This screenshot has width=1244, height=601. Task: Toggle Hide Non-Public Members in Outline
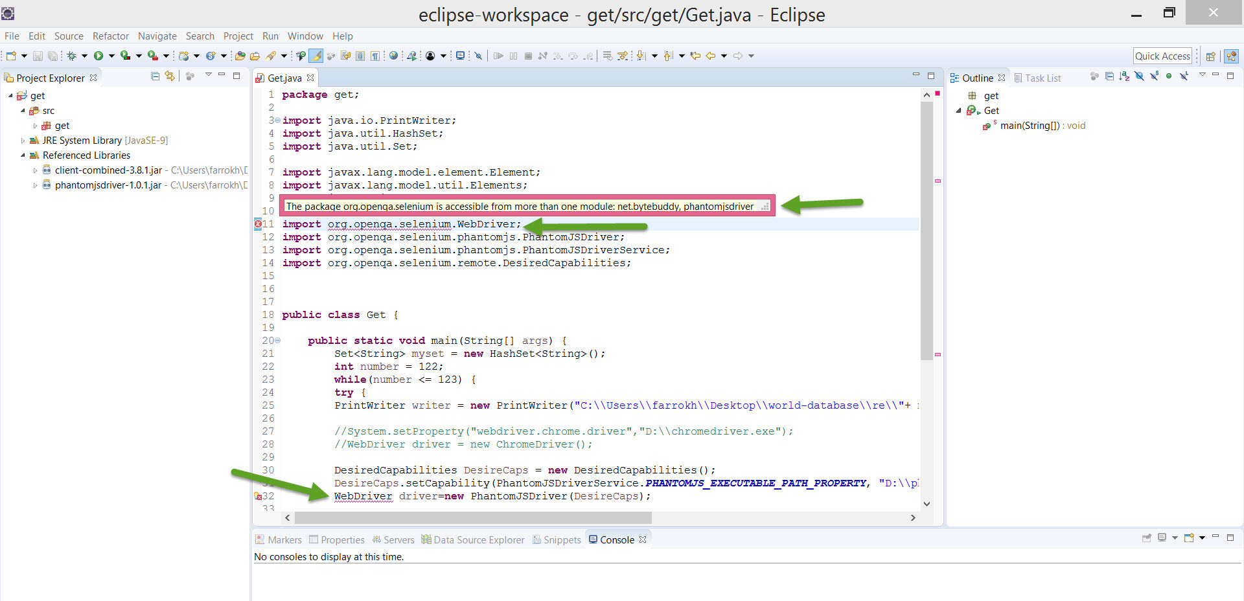point(1169,76)
